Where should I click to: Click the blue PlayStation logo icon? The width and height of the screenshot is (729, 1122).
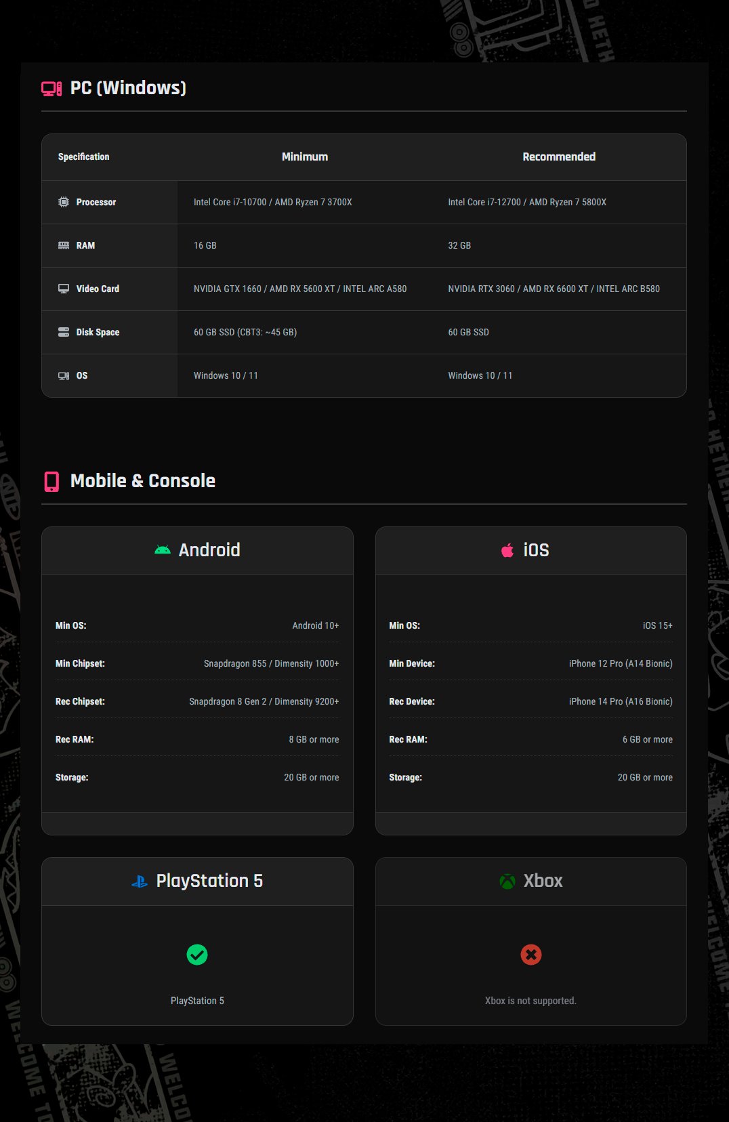point(140,881)
